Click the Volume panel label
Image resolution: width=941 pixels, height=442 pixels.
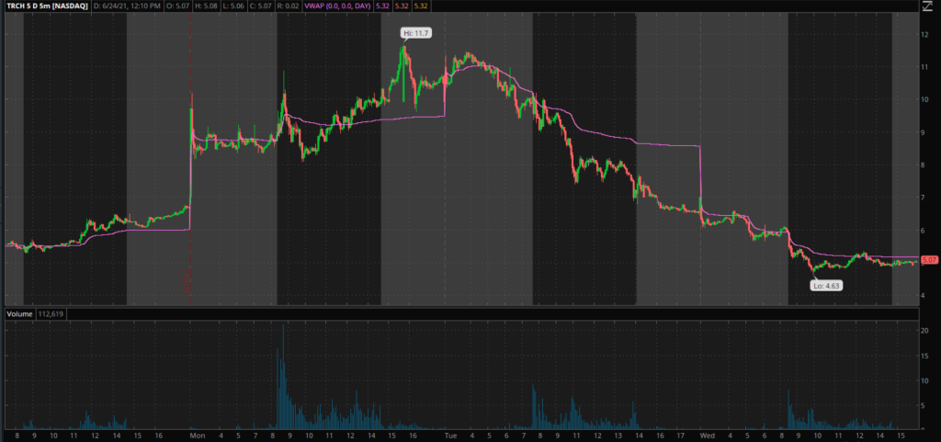pos(19,313)
